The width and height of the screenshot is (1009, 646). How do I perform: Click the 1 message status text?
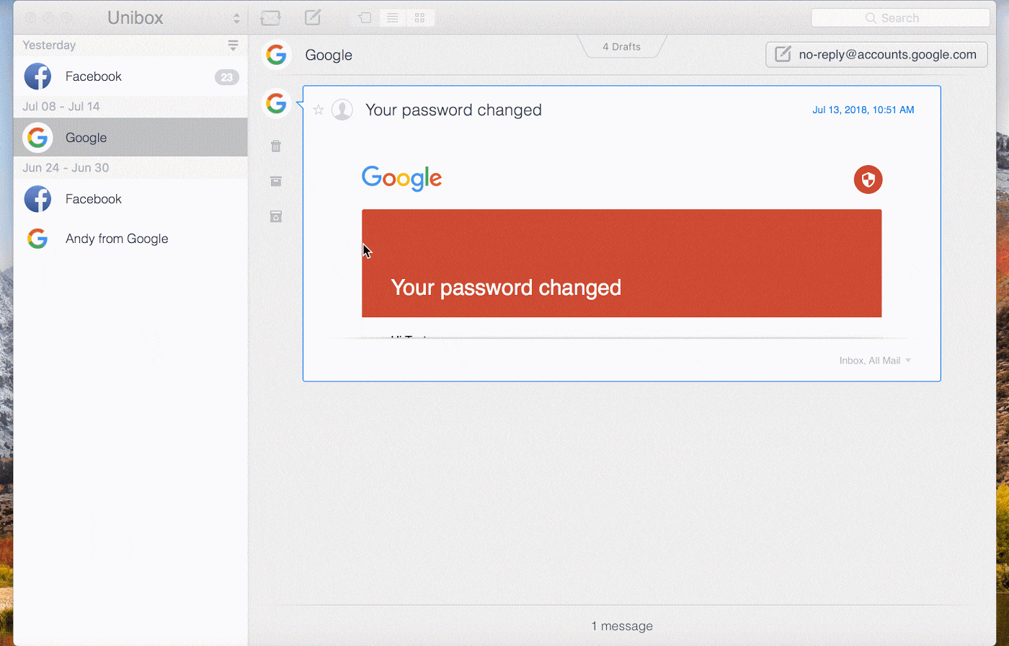[622, 626]
